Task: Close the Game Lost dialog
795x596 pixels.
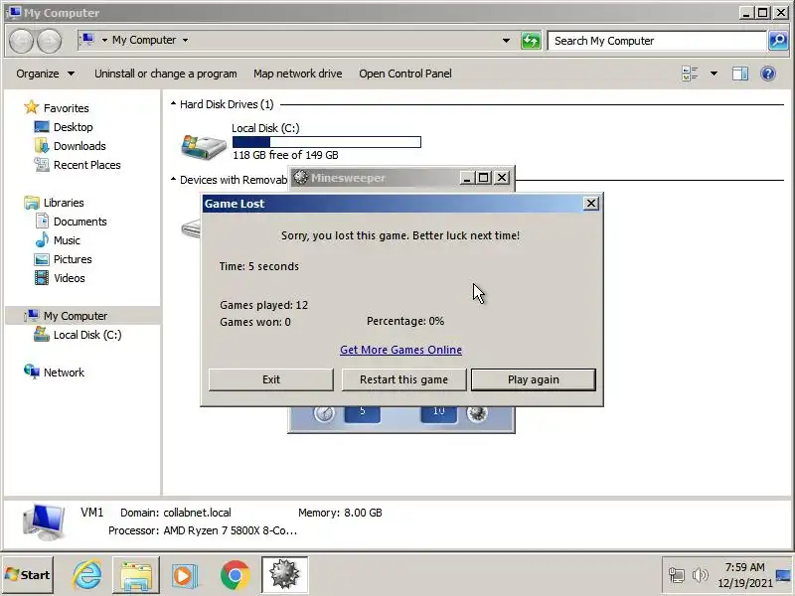Action: (590, 204)
